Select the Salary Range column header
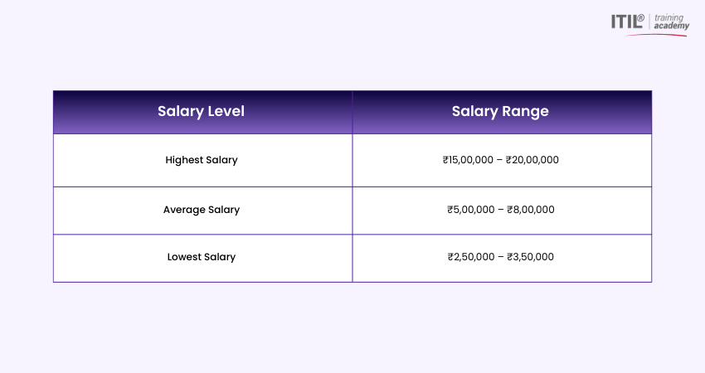Viewport: 705px width, 373px height. point(502,112)
